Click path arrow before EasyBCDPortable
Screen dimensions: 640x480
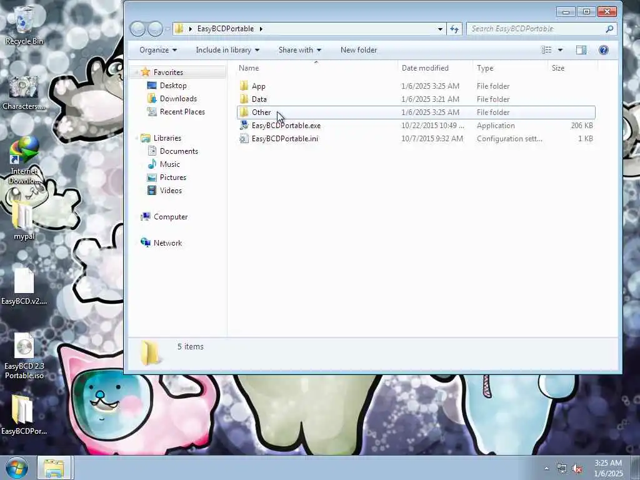click(190, 29)
